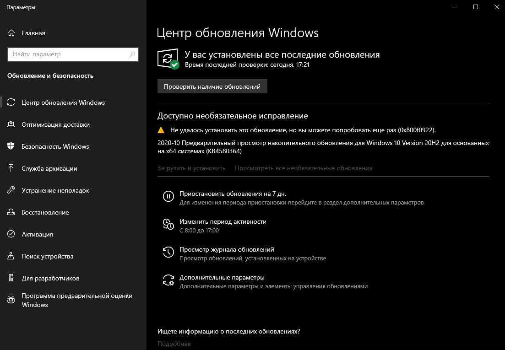505x350 pixels.
Task: Click С 8:00 до 17:00 text
Action: (x=199, y=230)
